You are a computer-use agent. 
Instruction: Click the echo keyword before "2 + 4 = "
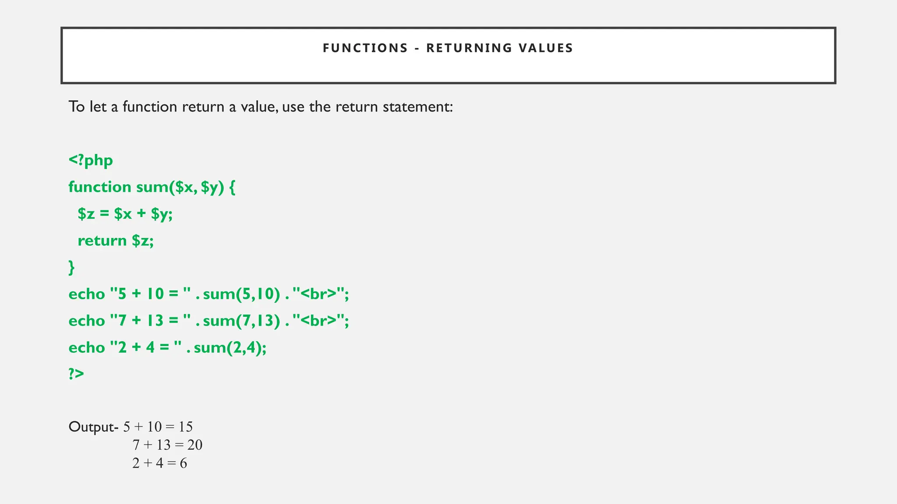87,347
